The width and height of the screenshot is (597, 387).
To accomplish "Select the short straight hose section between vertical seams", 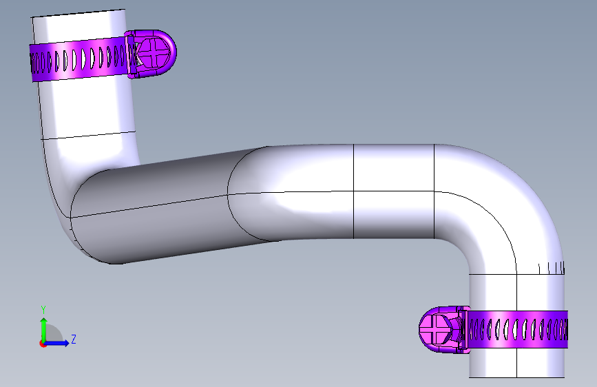I will click(394, 191).
